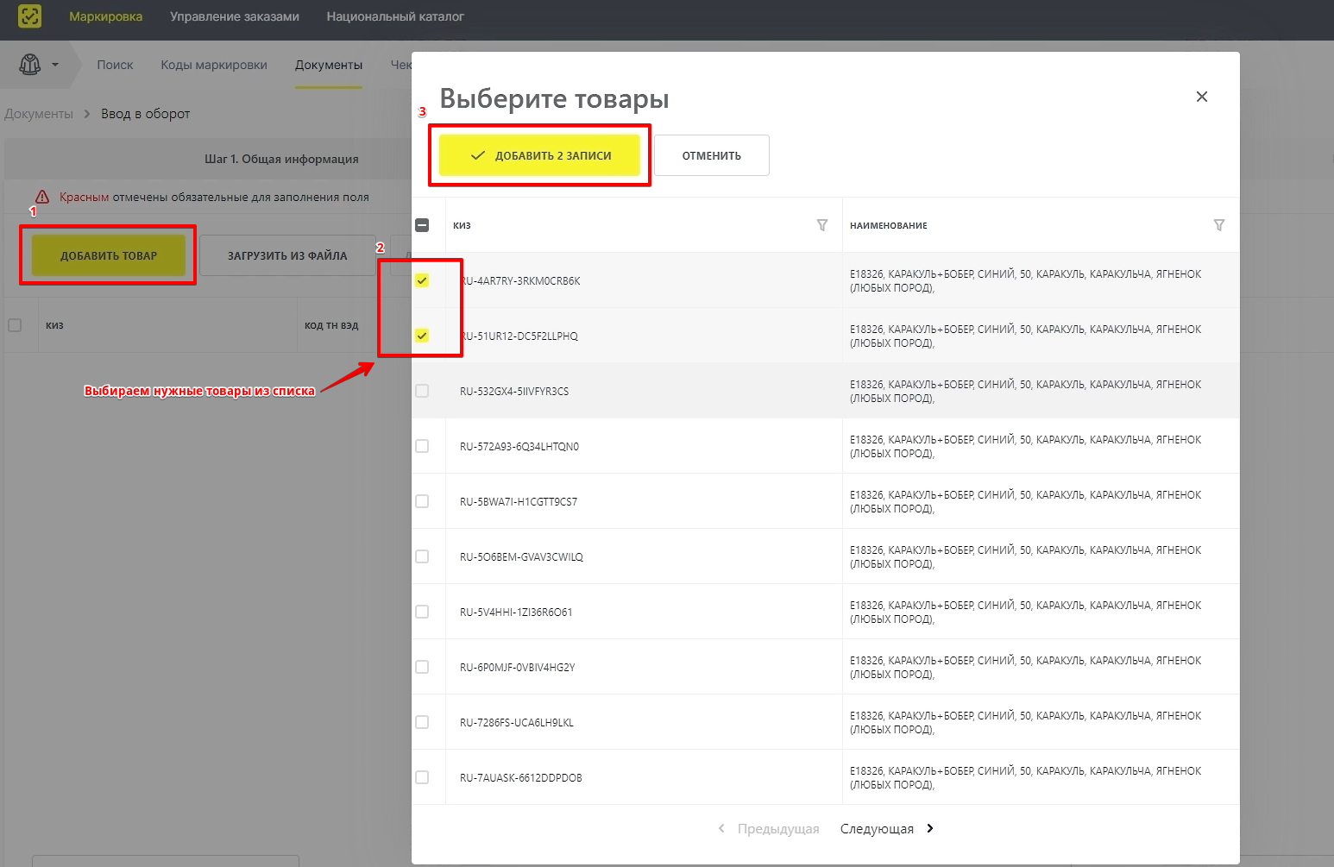
Task: Click Добавить 2 записи button
Action: tap(539, 155)
